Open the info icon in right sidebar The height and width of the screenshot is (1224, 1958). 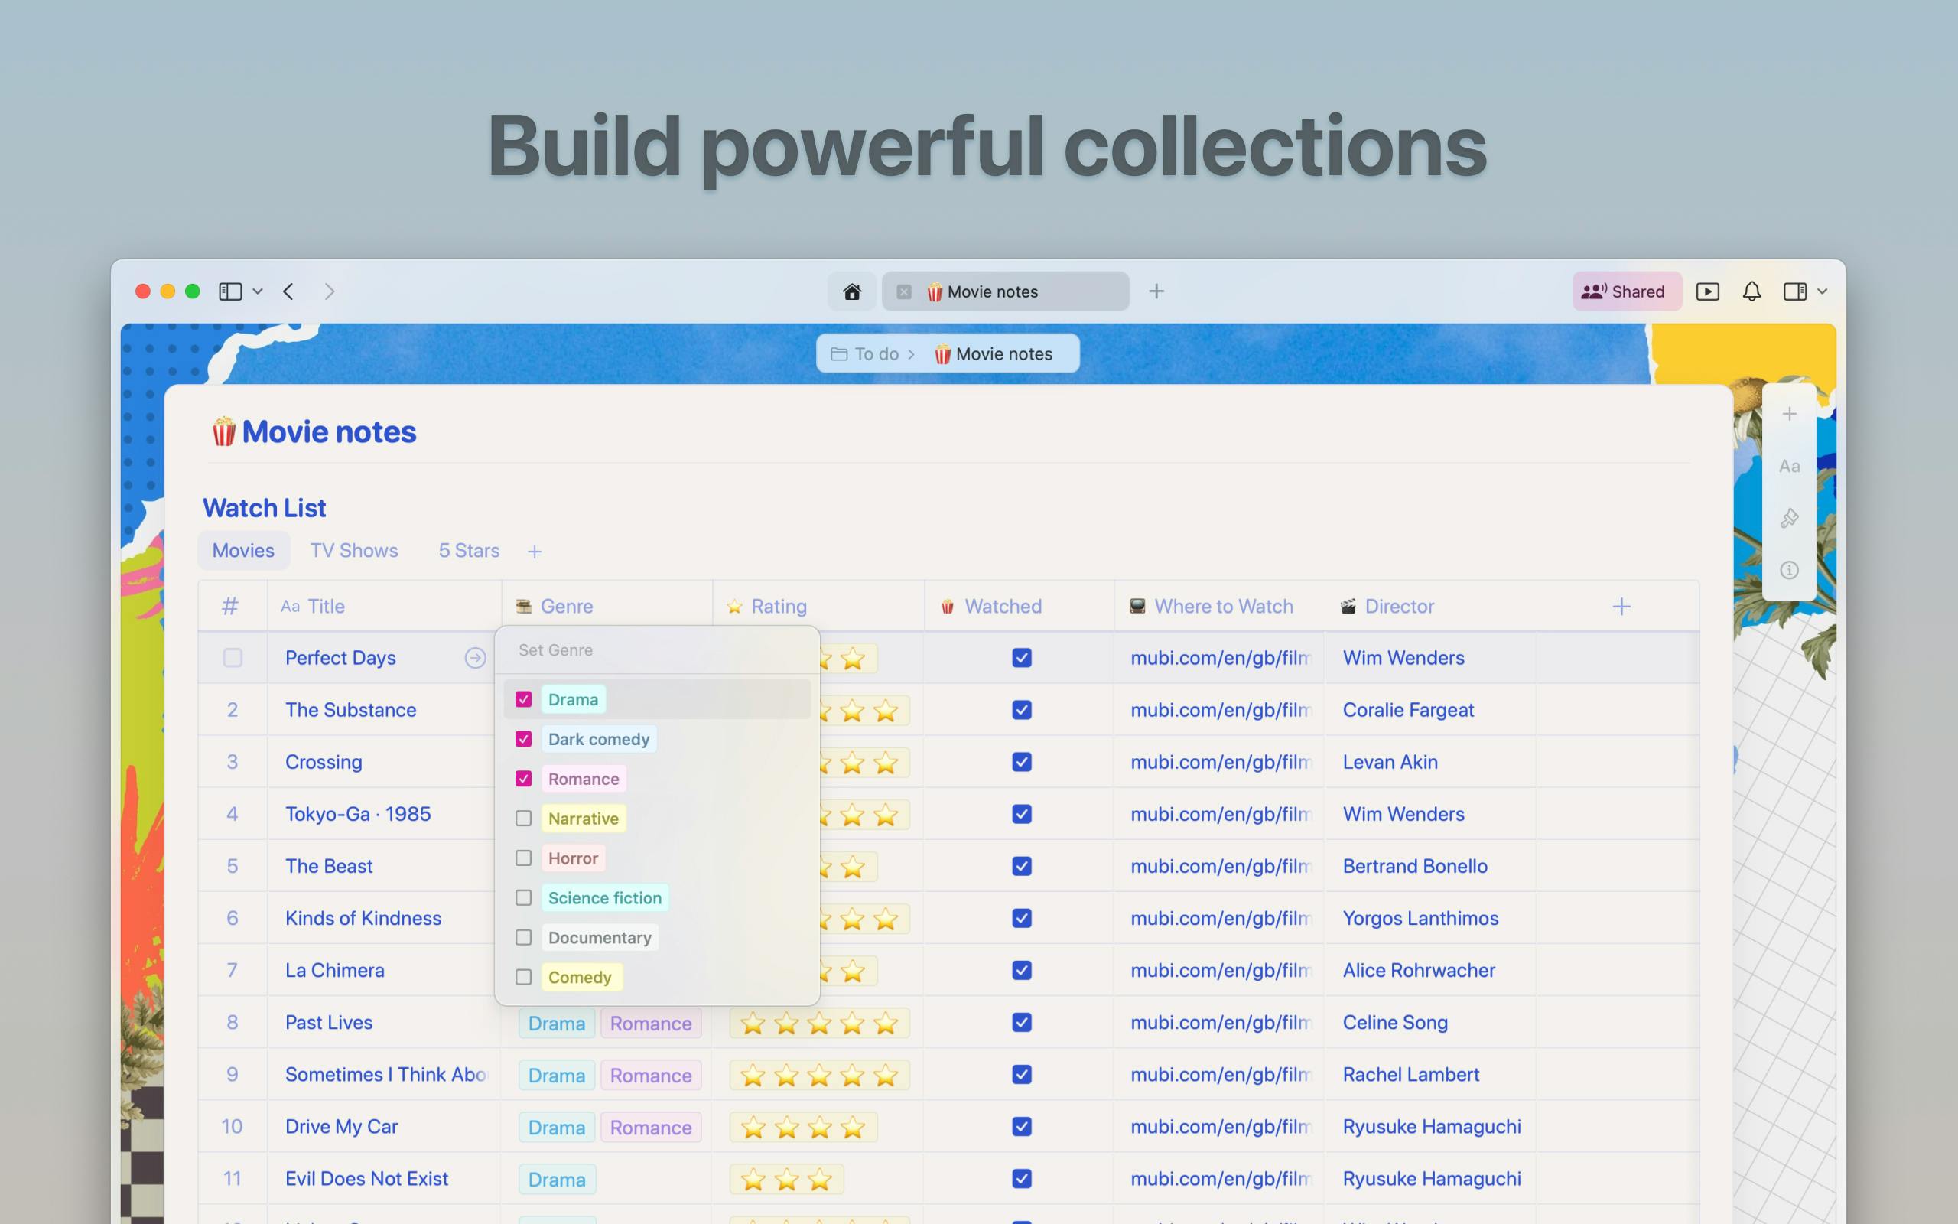click(x=1789, y=570)
